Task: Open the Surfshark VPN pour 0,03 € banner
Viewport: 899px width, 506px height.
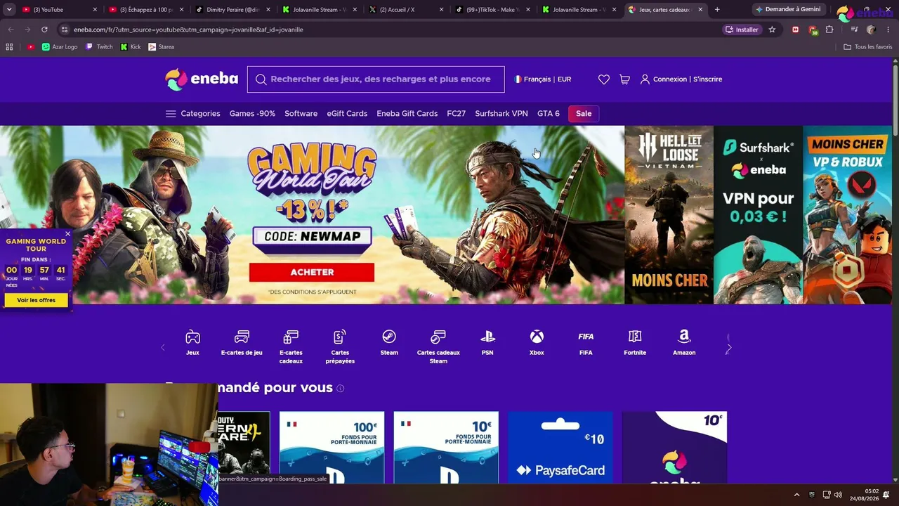Action: point(758,215)
